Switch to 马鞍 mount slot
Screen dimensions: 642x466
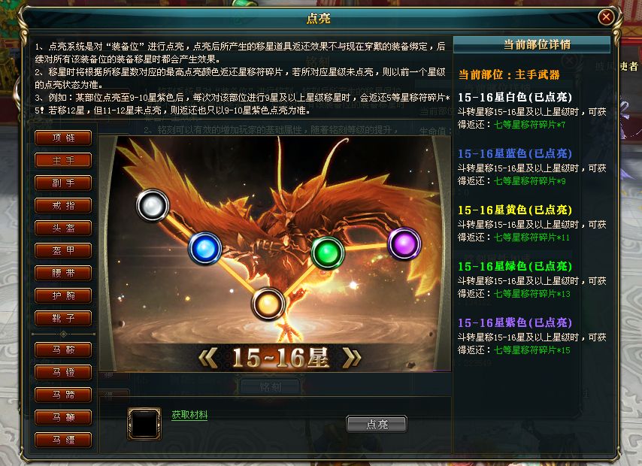[x=63, y=350]
